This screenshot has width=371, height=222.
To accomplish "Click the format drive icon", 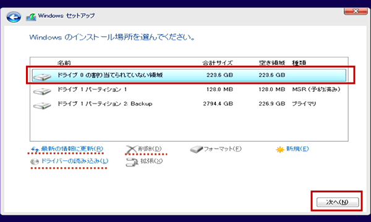I will [197, 149].
